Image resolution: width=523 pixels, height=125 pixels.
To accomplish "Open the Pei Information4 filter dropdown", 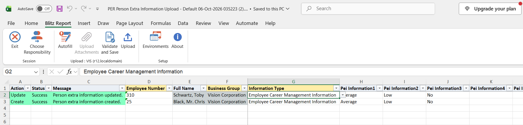I will (509, 88).
